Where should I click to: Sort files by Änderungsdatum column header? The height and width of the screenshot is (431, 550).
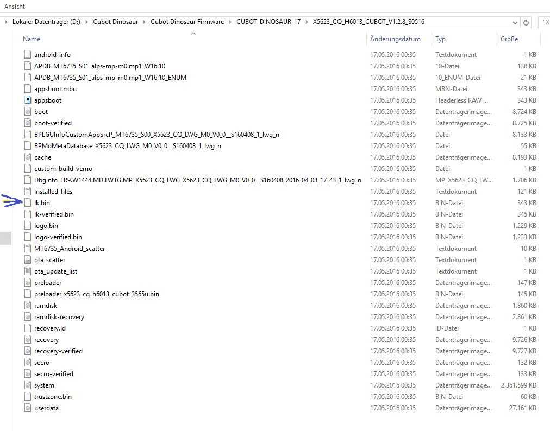(x=395, y=39)
